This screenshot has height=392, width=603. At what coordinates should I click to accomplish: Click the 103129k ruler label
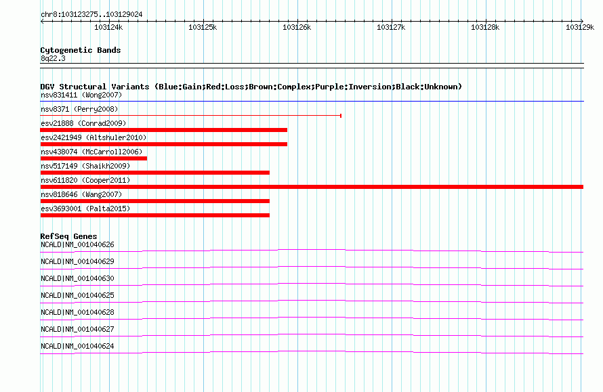click(580, 27)
